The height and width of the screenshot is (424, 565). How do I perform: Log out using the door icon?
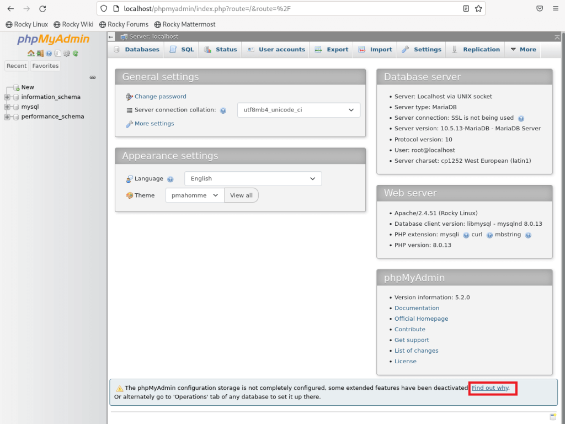tap(40, 53)
